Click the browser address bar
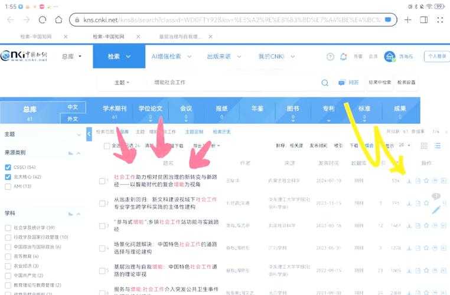This screenshot has width=450, height=295. pyautogui.click(x=233, y=20)
